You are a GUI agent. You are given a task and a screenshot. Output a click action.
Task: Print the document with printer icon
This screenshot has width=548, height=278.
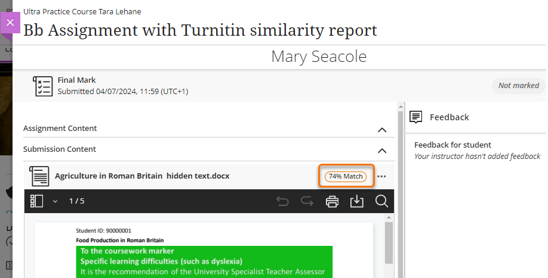pyautogui.click(x=332, y=201)
